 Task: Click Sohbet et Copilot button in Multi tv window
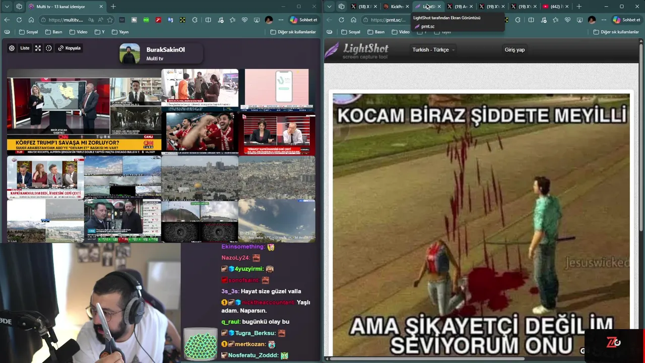(304, 20)
